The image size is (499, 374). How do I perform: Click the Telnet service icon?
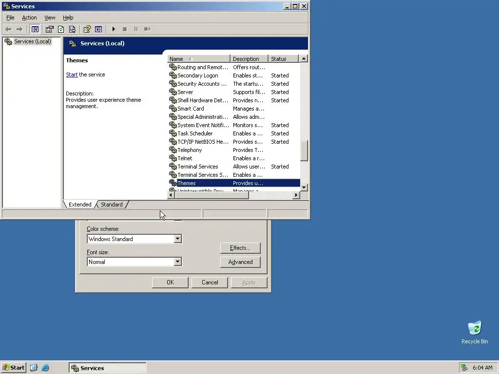tap(173, 158)
